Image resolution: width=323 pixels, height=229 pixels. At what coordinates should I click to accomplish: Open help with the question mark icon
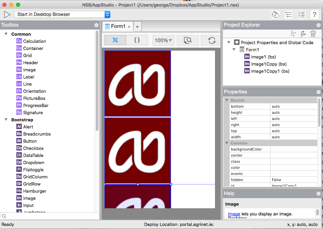point(314,15)
